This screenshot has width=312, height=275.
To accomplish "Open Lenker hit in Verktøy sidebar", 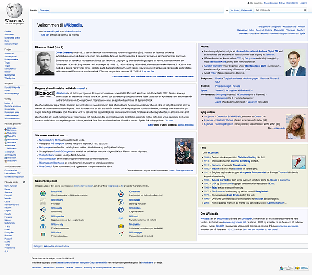I will 8,103.
